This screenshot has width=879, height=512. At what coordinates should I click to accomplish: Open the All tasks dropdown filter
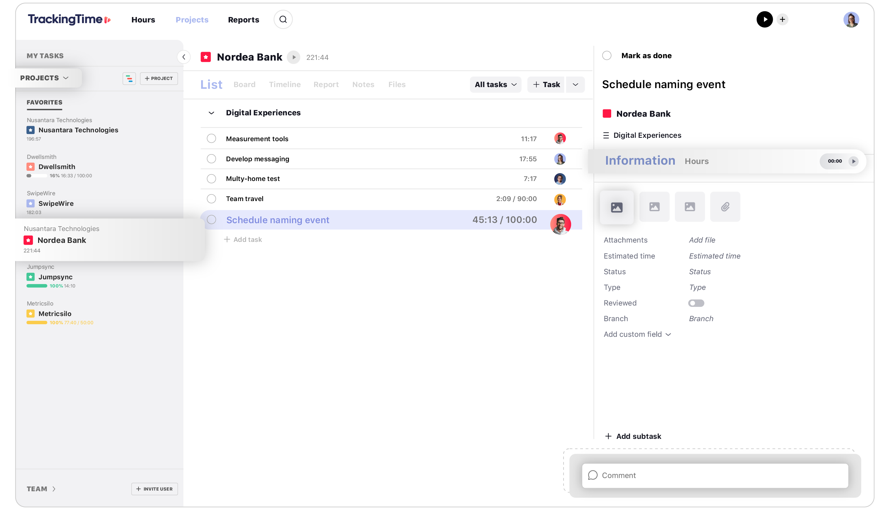pyautogui.click(x=495, y=84)
